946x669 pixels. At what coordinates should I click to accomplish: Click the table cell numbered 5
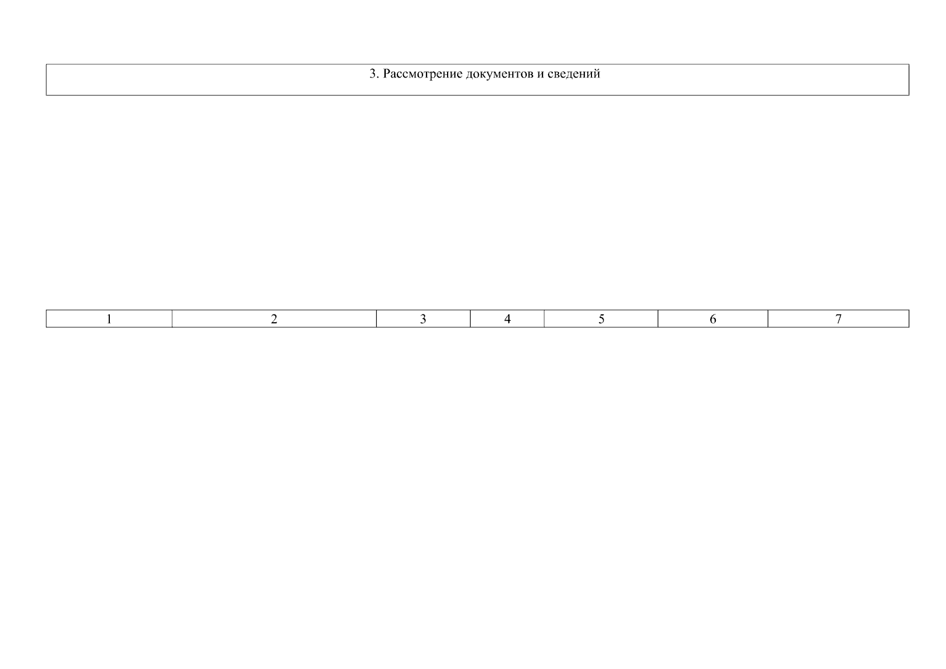601,319
